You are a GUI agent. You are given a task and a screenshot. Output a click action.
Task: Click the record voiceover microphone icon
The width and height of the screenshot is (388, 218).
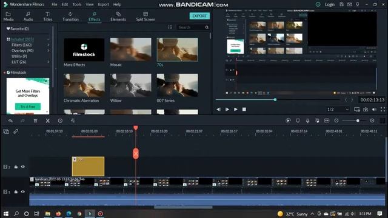click(x=307, y=121)
